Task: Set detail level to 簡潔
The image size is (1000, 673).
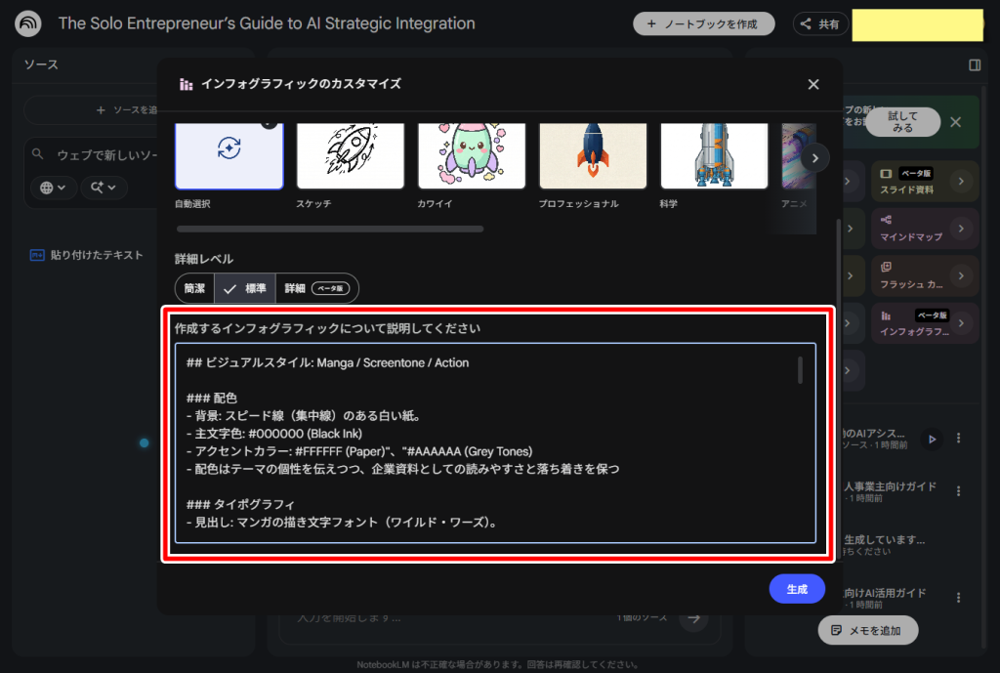Action: pyautogui.click(x=194, y=288)
